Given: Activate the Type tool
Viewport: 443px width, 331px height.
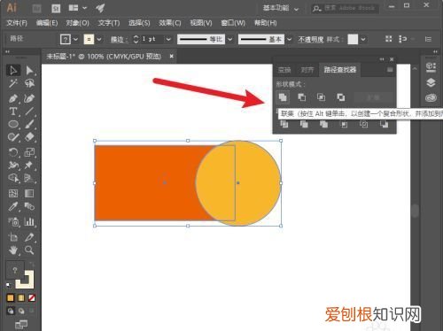Looking at the screenshot, I should pyautogui.click(x=13, y=112).
